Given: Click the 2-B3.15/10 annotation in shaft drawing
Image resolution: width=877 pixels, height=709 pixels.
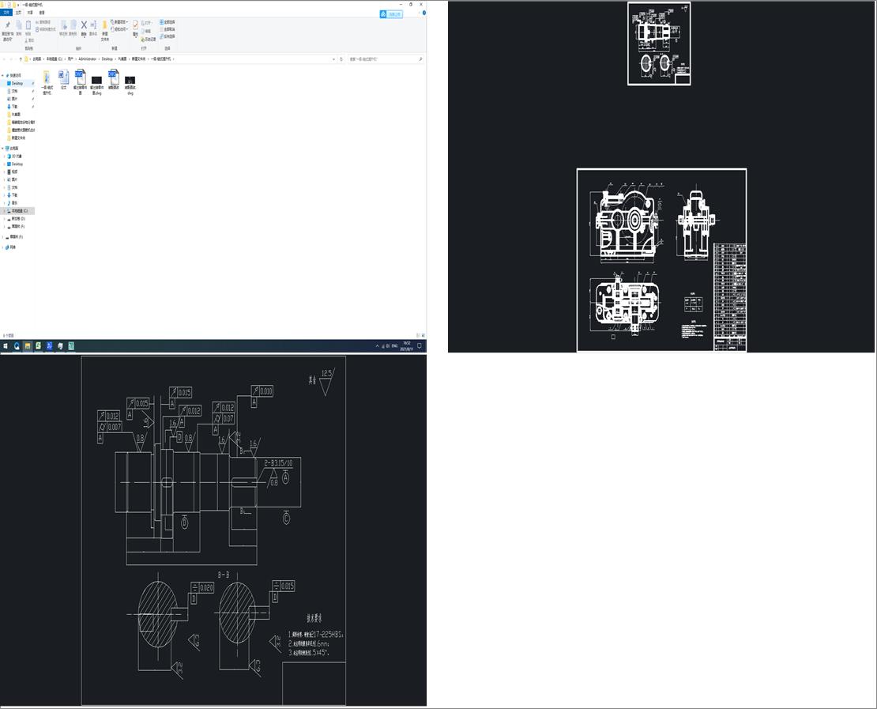Looking at the screenshot, I should (278, 463).
